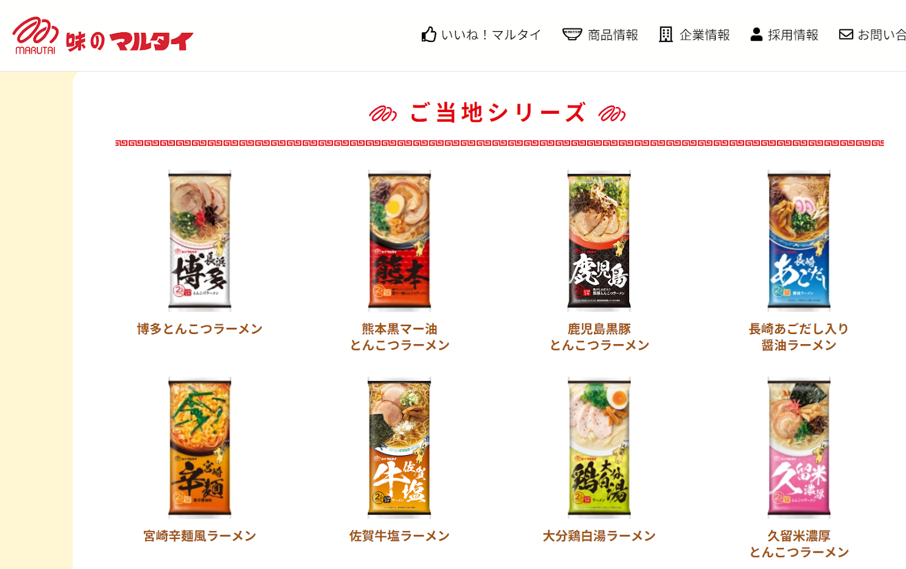Click the Marutai logo in the header

click(x=102, y=36)
